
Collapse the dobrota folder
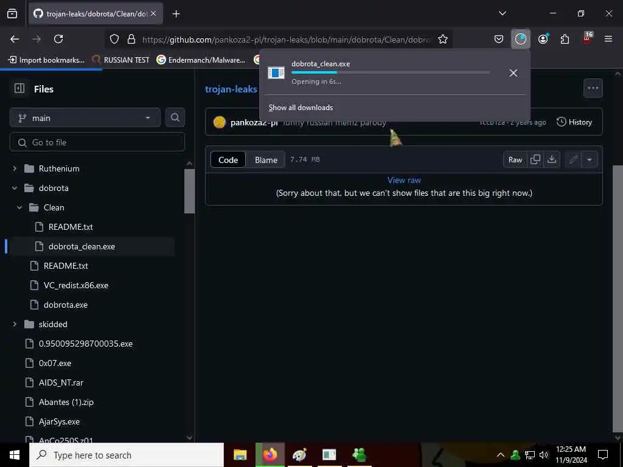click(15, 188)
